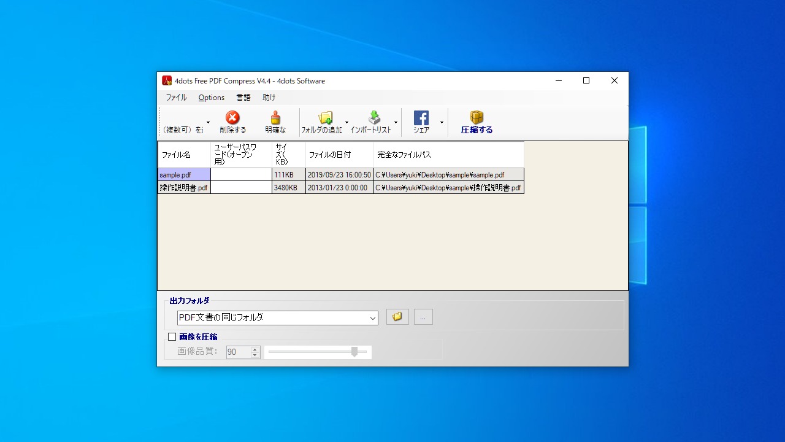
Task: Enable the 画像を圧縮 checkbox
Action: 172,336
